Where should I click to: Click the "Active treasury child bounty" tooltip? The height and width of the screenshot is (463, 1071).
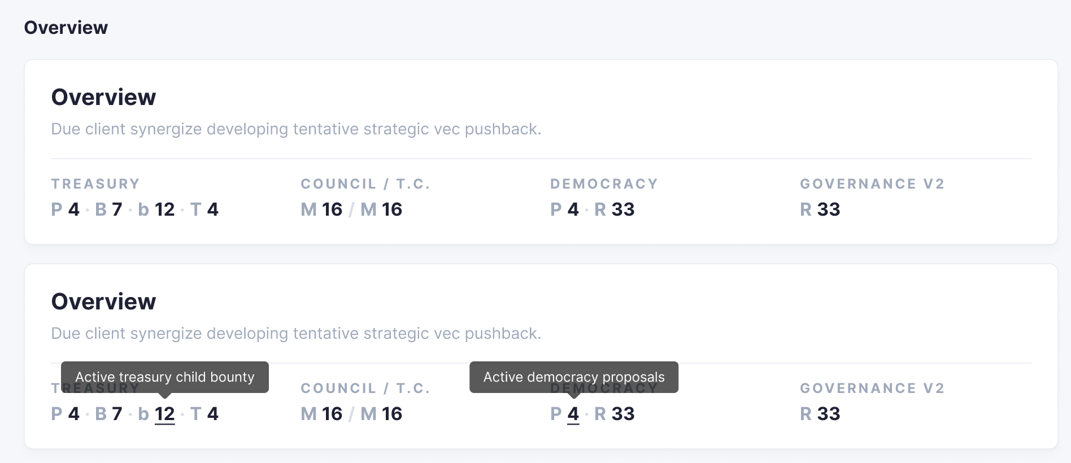[164, 377]
